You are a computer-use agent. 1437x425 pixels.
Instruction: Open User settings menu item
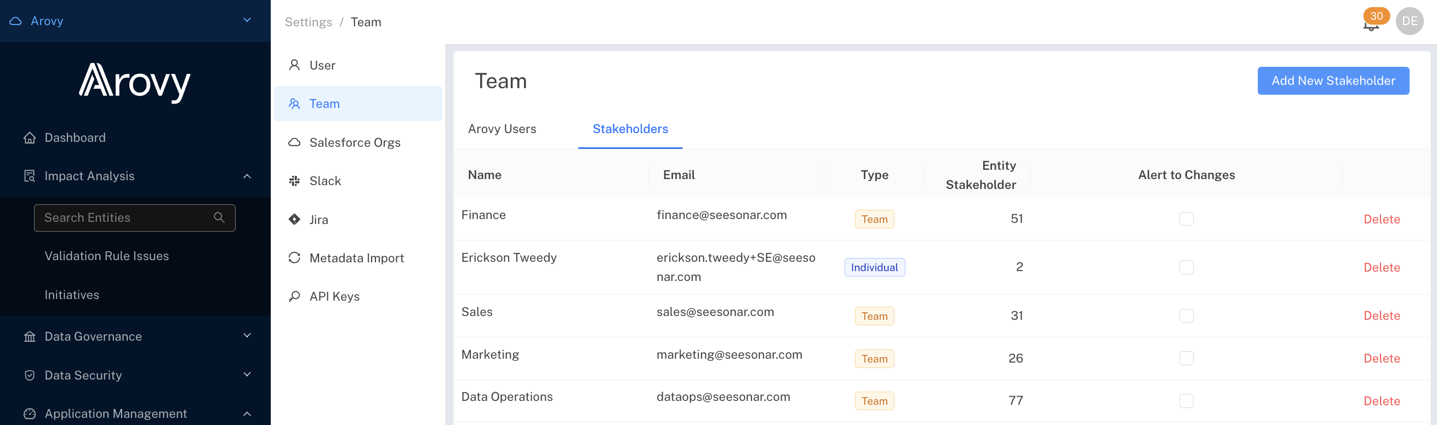[x=358, y=65]
